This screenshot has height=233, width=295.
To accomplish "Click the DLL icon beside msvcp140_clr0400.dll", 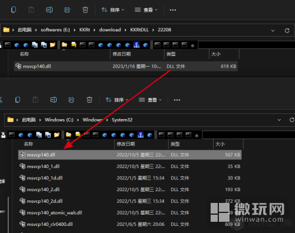I will 22,224.
